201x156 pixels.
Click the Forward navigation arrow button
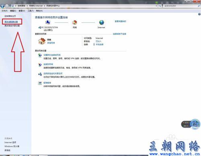pyautogui.click(x=7, y=6)
